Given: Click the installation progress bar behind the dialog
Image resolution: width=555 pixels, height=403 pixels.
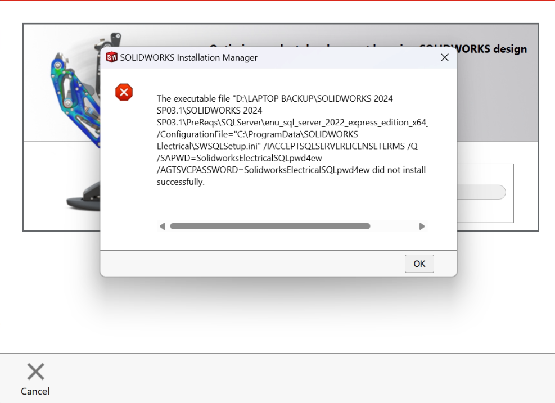Looking at the screenshot, I should (x=481, y=192).
